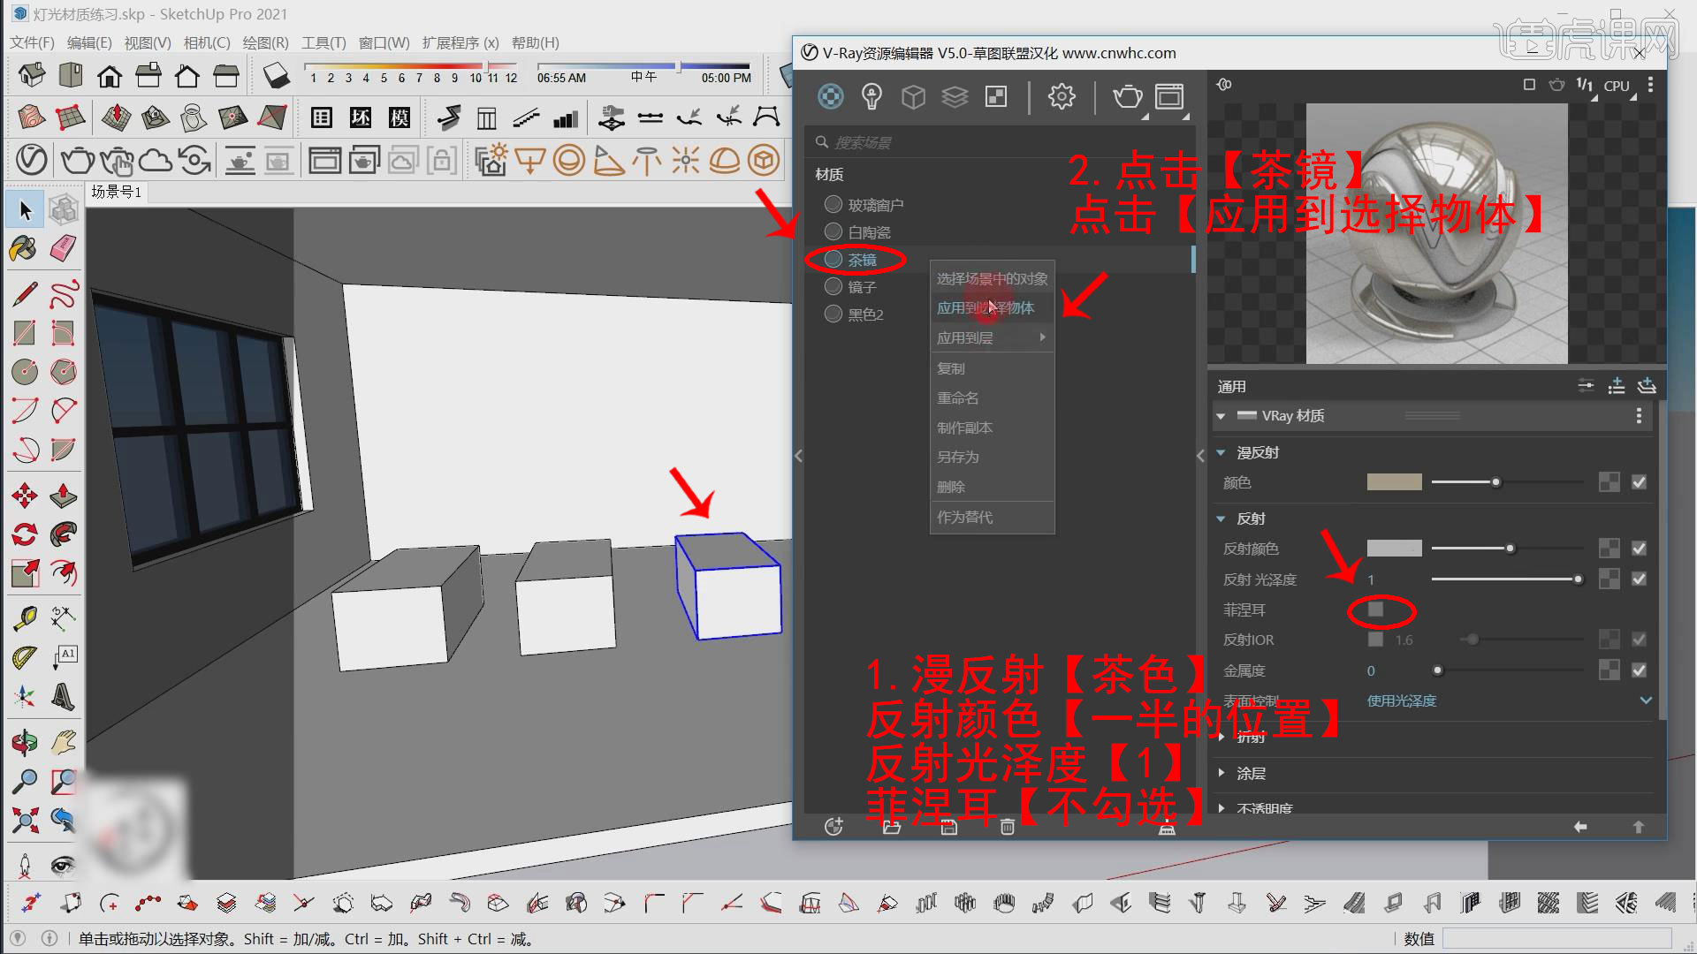The width and height of the screenshot is (1697, 954).
Task: Collapse left panel arrow of asset editor
Action: click(x=798, y=456)
